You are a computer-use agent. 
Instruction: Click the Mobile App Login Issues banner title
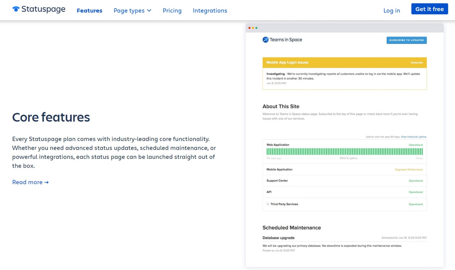(x=288, y=62)
